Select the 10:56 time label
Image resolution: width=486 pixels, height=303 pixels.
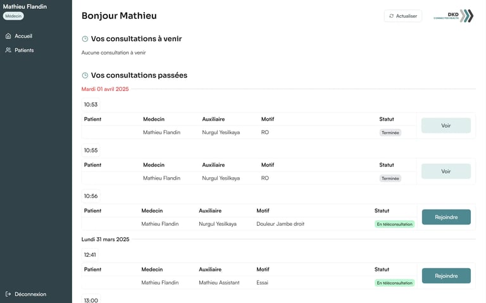point(90,196)
